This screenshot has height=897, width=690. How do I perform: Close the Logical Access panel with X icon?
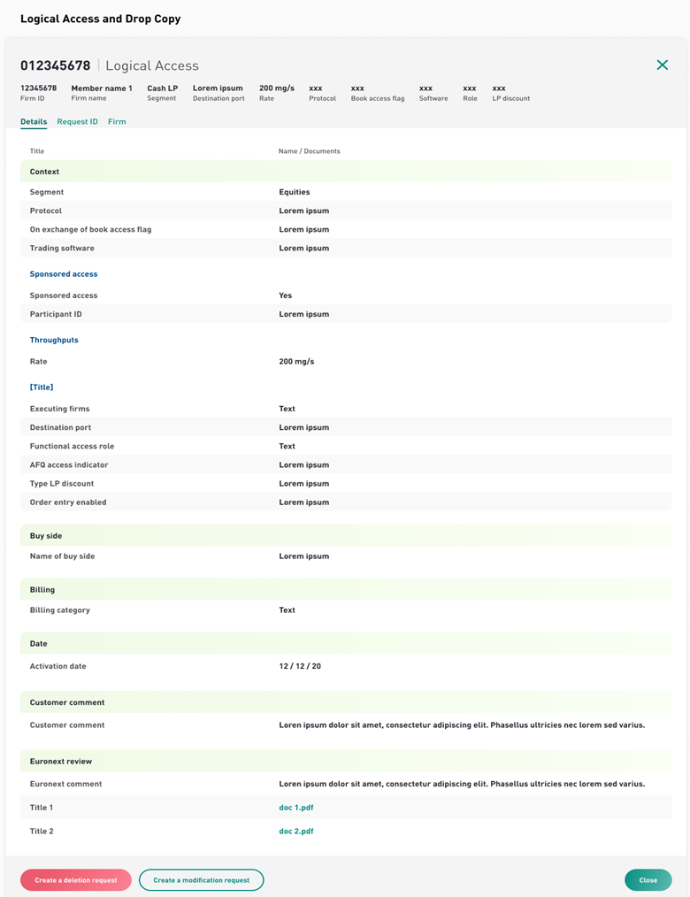click(x=662, y=65)
